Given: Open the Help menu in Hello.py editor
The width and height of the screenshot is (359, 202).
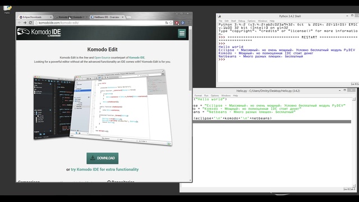Looking at the screenshot, I should click(x=236, y=95).
